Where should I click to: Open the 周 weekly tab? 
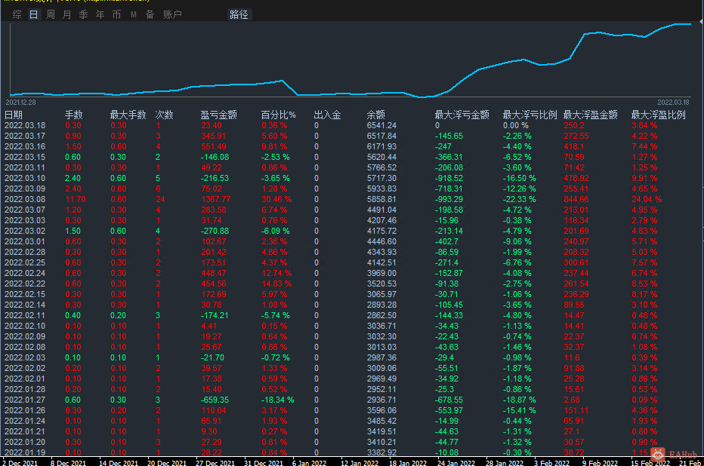point(51,15)
